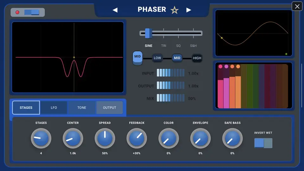
Task: Go to previous preset with left arrow
Action: click(115, 10)
